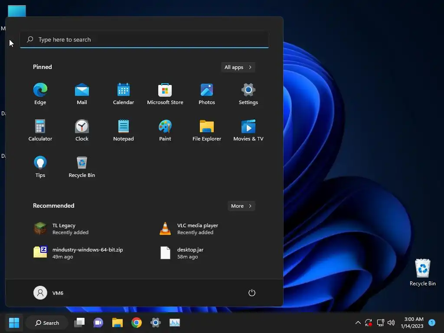This screenshot has width=444, height=333.
Task: Open the Clock app
Action: pyautogui.click(x=82, y=130)
